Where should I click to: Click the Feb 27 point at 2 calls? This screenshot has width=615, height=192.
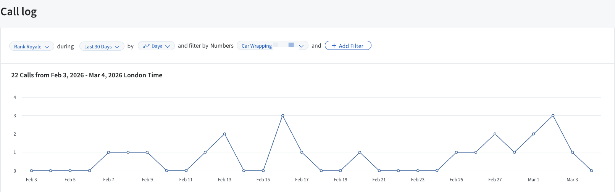click(495, 134)
